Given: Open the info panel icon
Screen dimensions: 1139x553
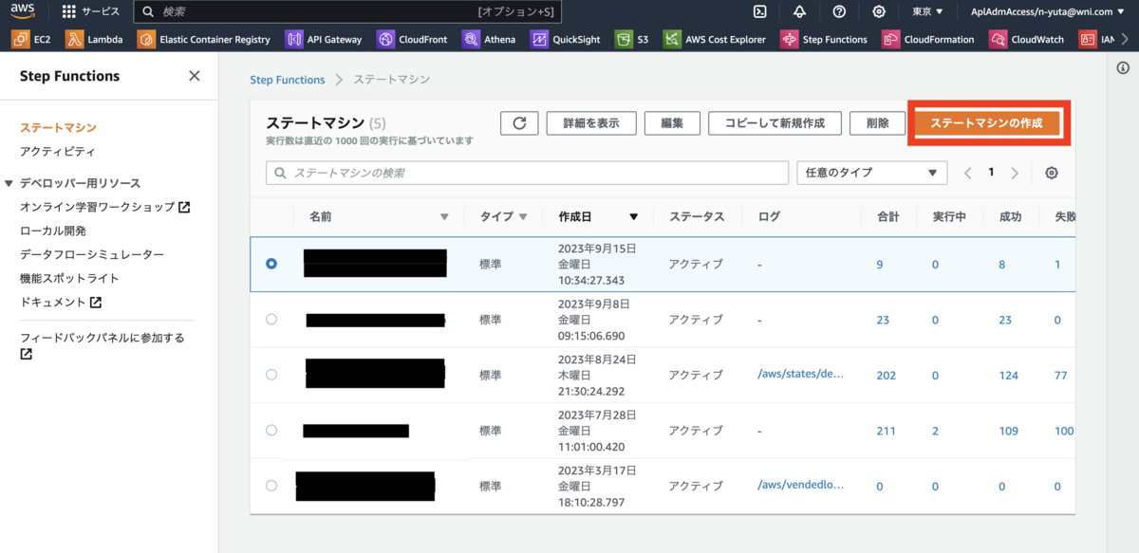Looking at the screenshot, I should pyautogui.click(x=1123, y=67).
